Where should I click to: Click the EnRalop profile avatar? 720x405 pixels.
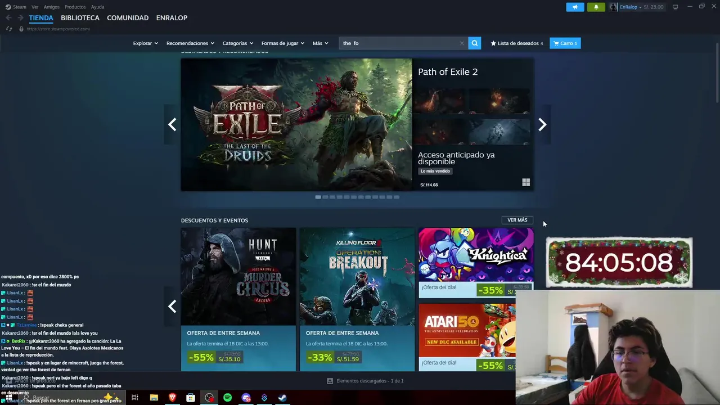pos(614,7)
